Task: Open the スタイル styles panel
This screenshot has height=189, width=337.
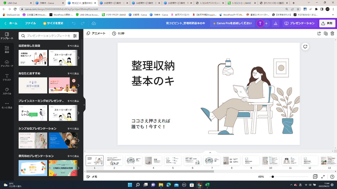Action: pyautogui.click(x=7, y=91)
